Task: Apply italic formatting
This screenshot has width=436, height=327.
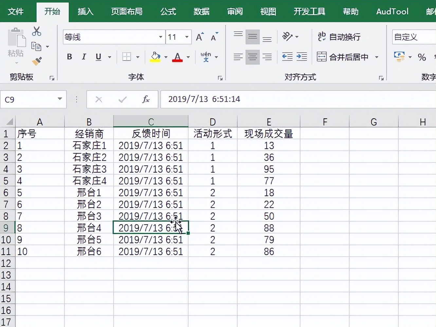Action: pyautogui.click(x=84, y=57)
